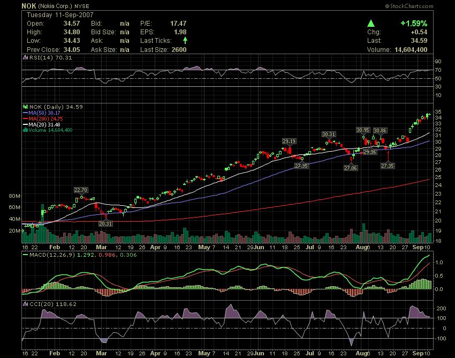Click the 30.86 price high marker

click(x=380, y=130)
